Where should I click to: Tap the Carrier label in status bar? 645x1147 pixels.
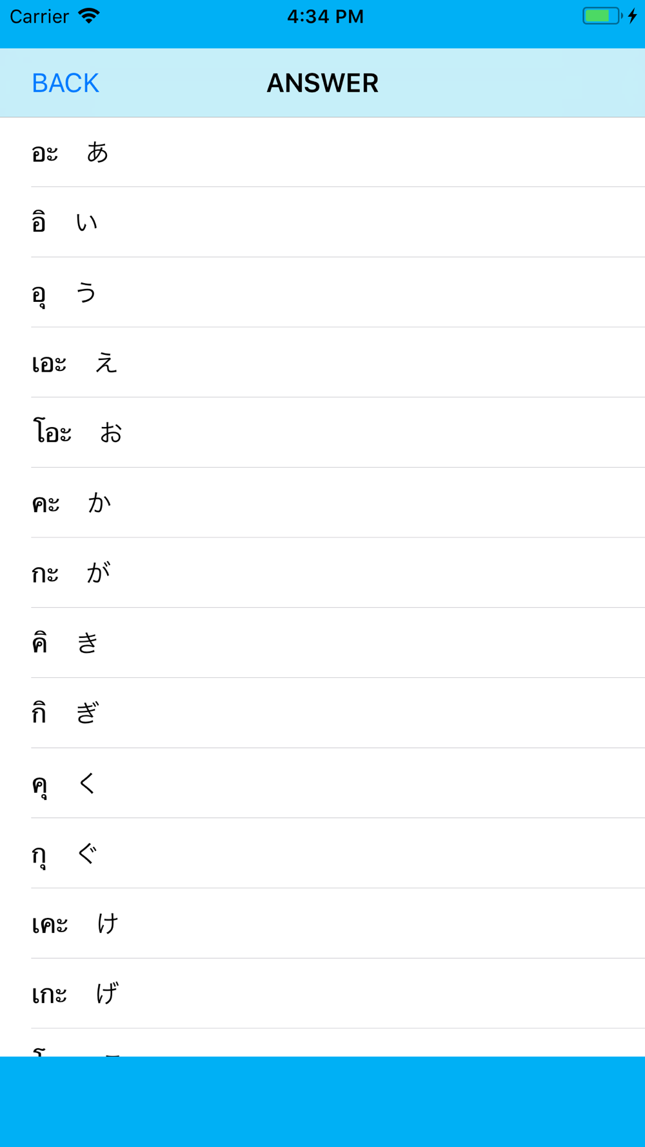[x=39, y=16]
